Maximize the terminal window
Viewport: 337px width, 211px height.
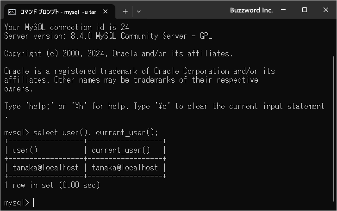(305, 10)
